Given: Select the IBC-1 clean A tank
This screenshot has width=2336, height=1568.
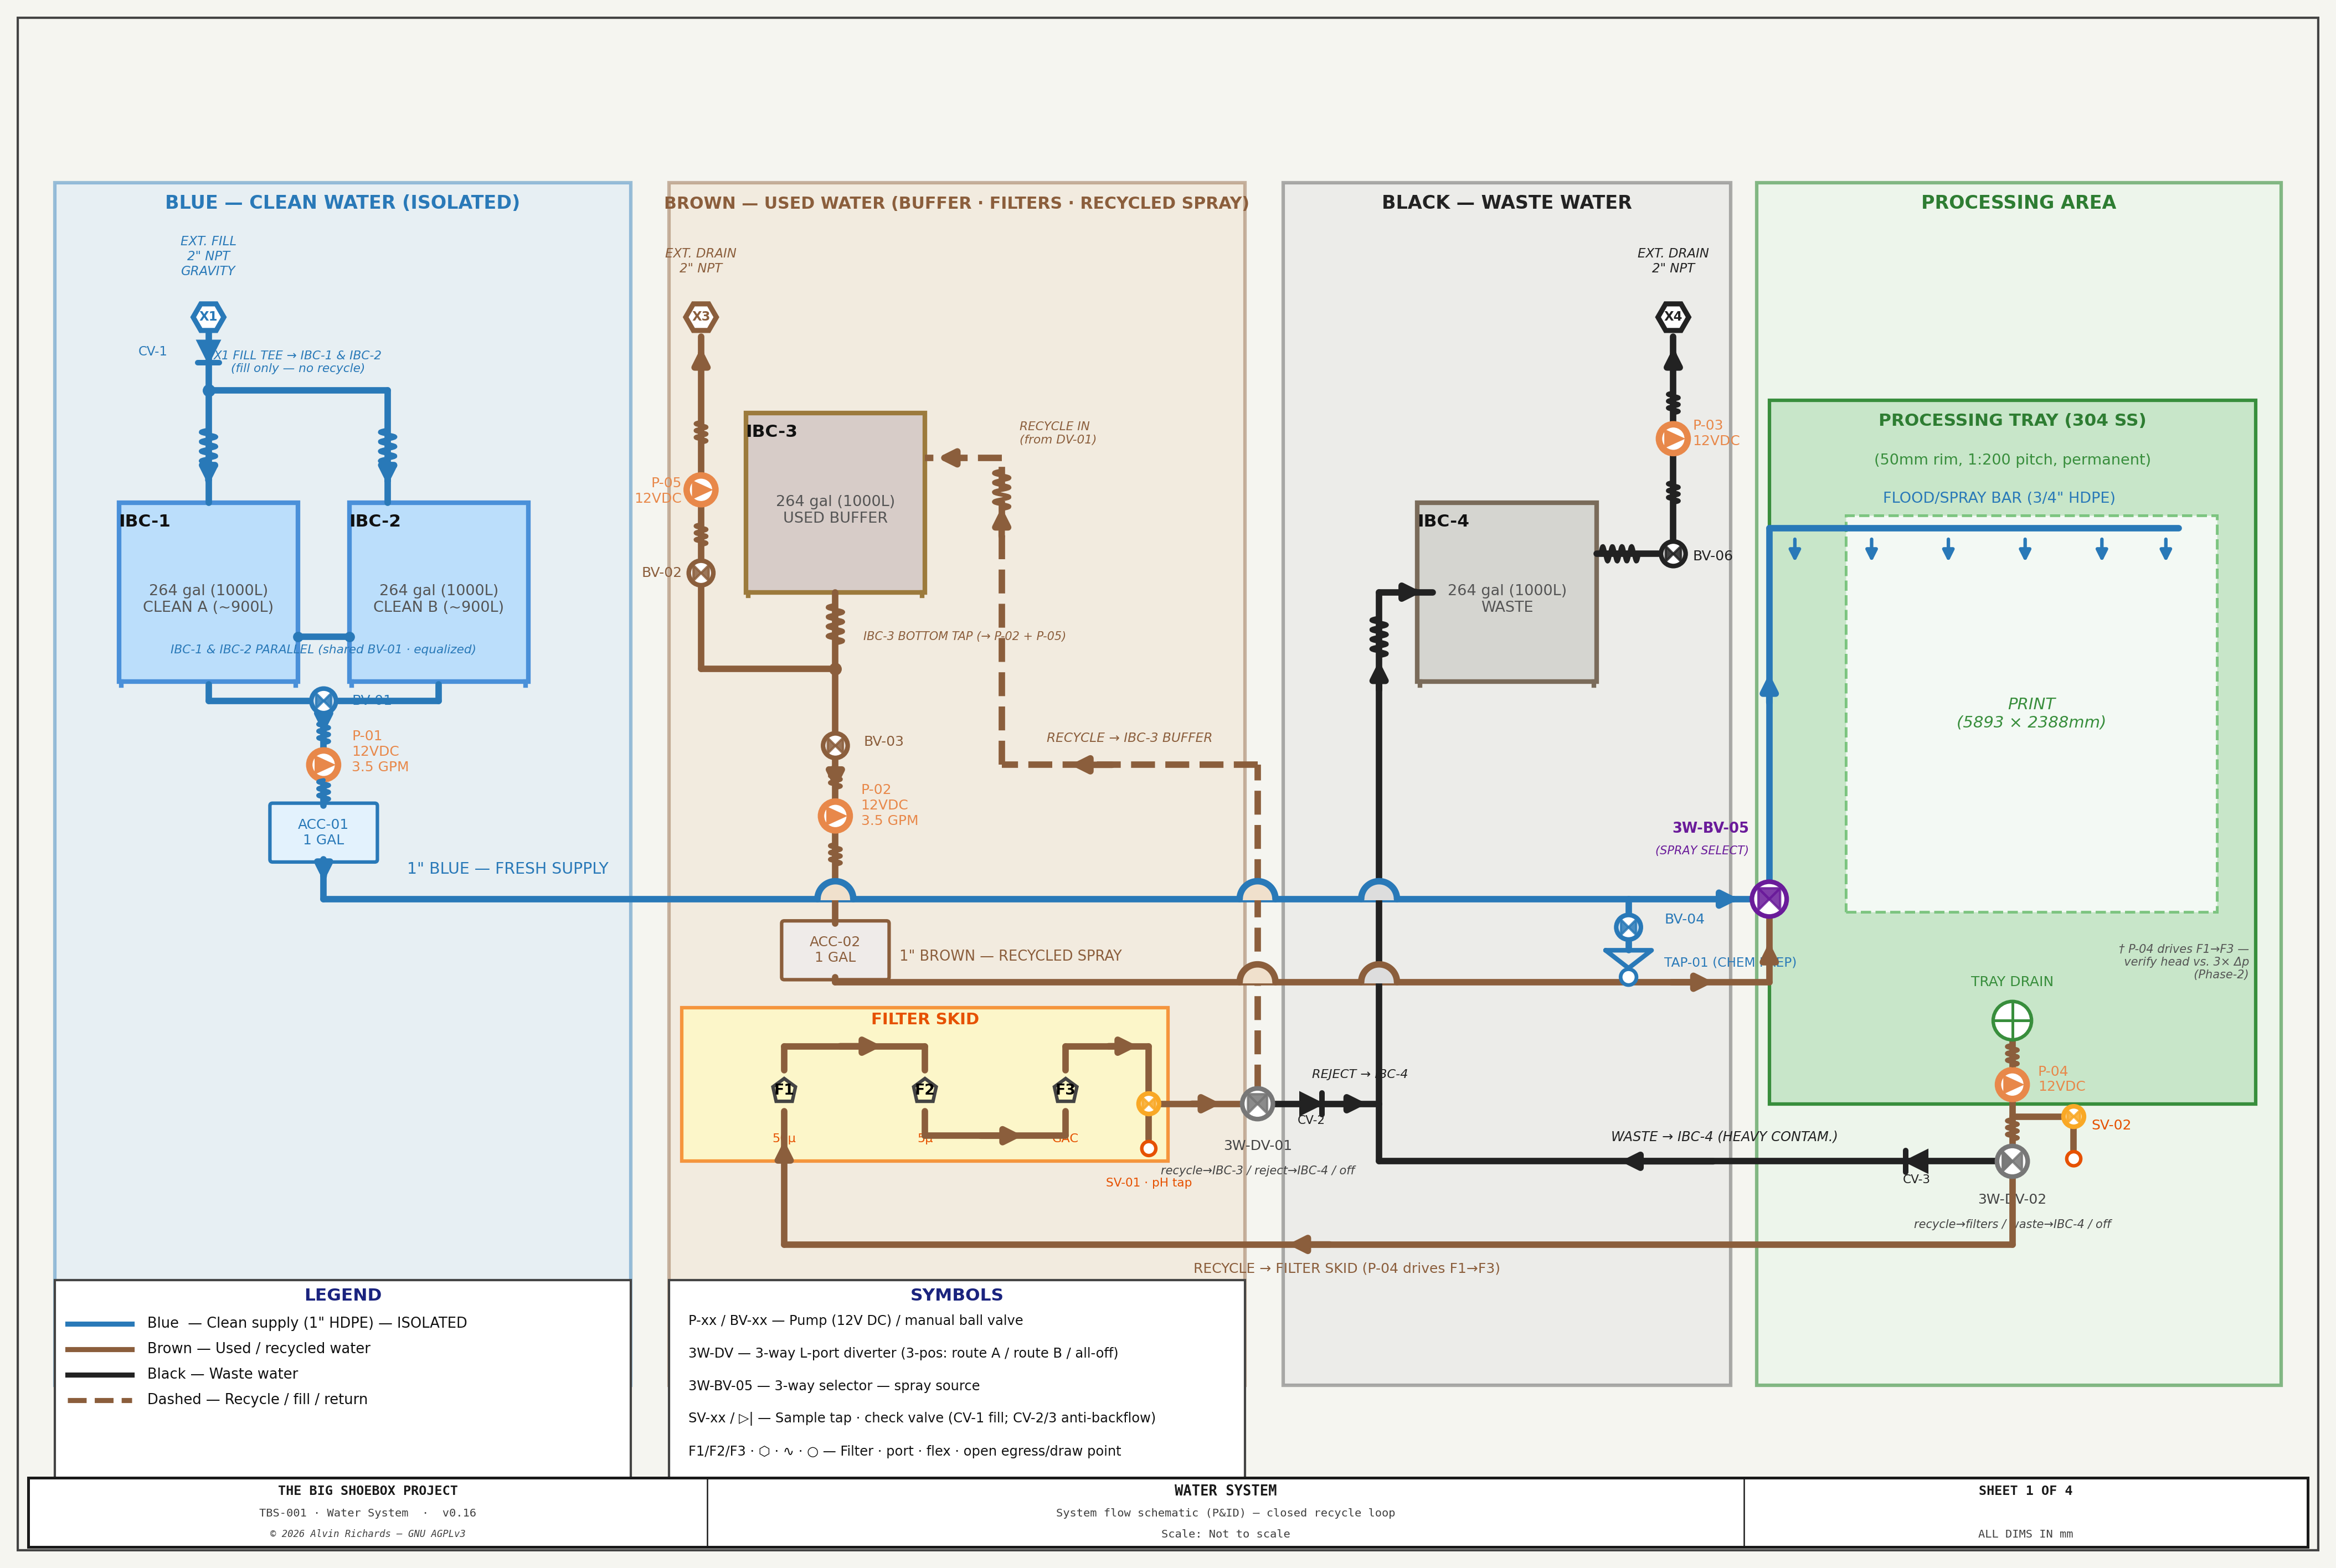Looking at the screenshot, I should coord(208,592).
